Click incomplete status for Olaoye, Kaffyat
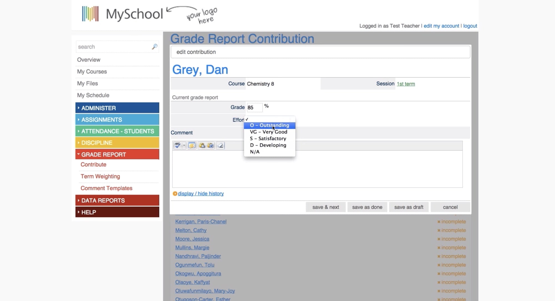 click(x=451, y=282)
